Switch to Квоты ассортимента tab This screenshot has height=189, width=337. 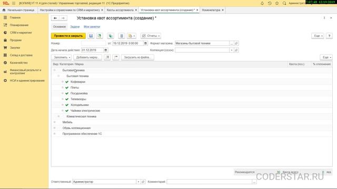pyautogui.click(x=120, y=10)
